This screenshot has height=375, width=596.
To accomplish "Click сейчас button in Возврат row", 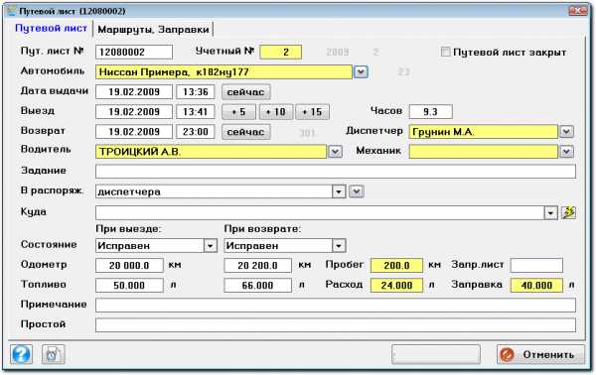I will [245, 132].
